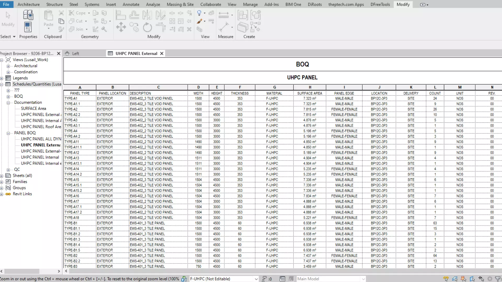The height and width of the screenshot is (282, 502).
Task: Click the Copy to Clipboard icon
Action: pos(61,21)
